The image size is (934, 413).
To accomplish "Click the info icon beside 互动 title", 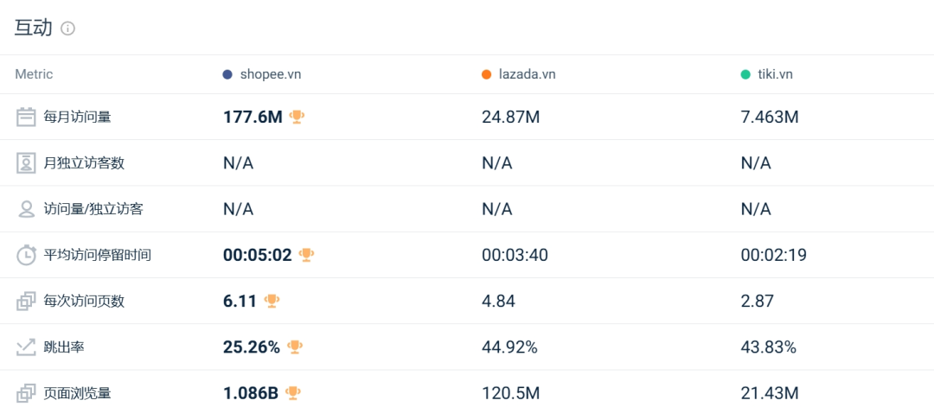I will 68,29.
